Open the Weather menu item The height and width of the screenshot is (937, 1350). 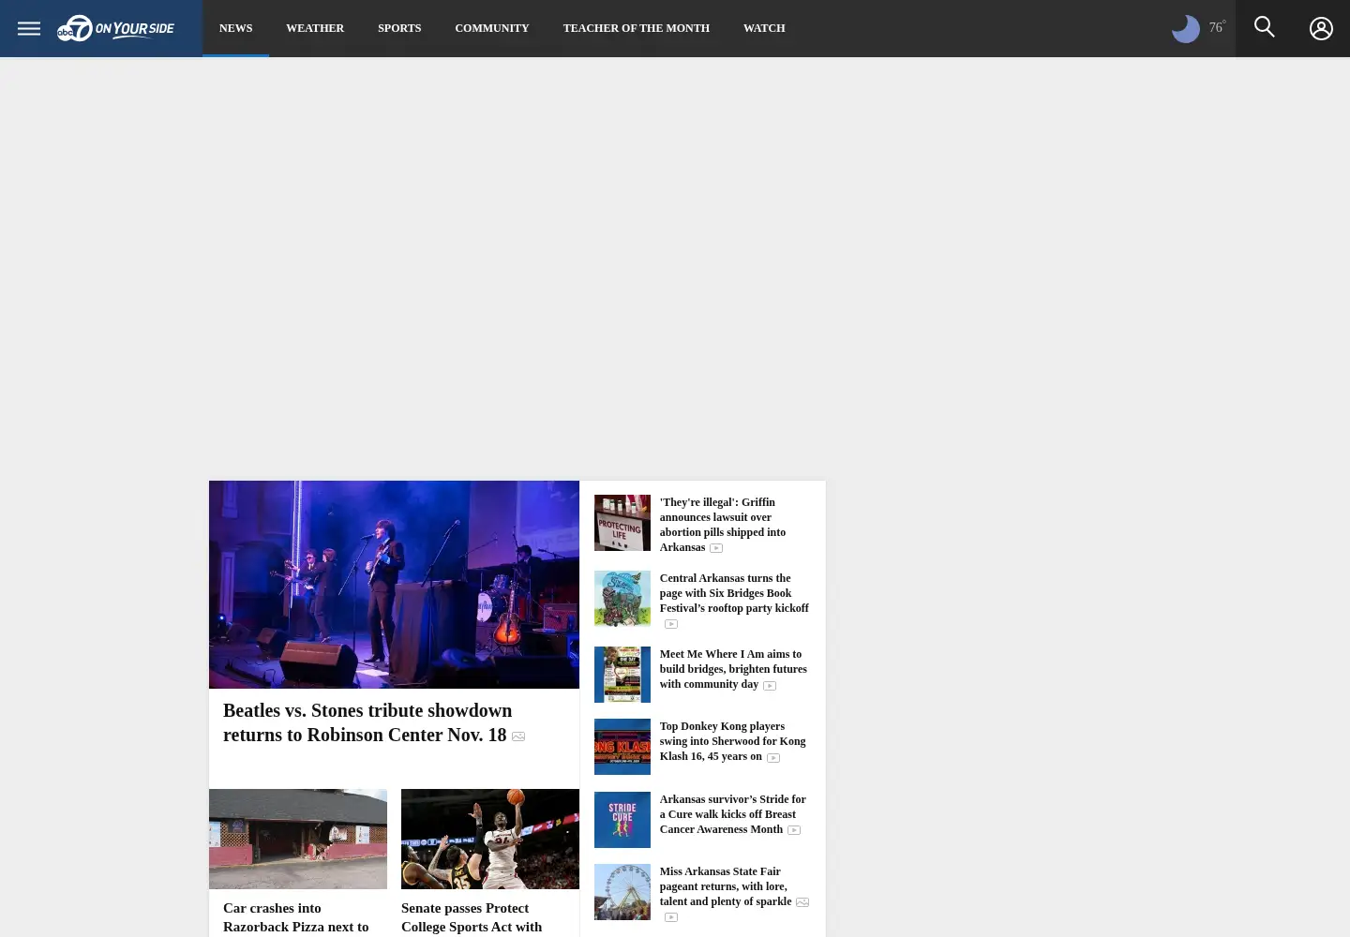[315, 28]
